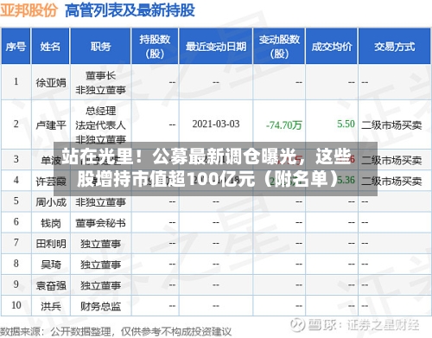Click serial number 7 in 田利明's row
Screen dimensions: 432x338
[x=16, y=243]
